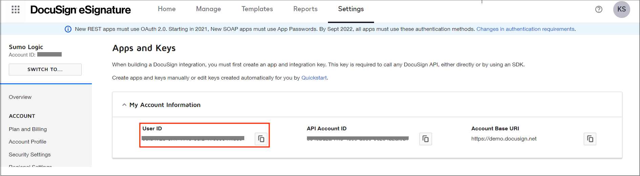Screen dimensions: 640x176
Task: Collapse My Account Information section
Action: point(124,105)
